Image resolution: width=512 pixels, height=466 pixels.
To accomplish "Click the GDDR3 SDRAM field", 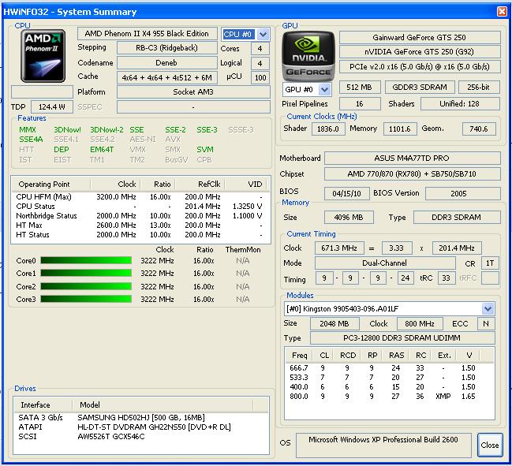I will [420, 88].
